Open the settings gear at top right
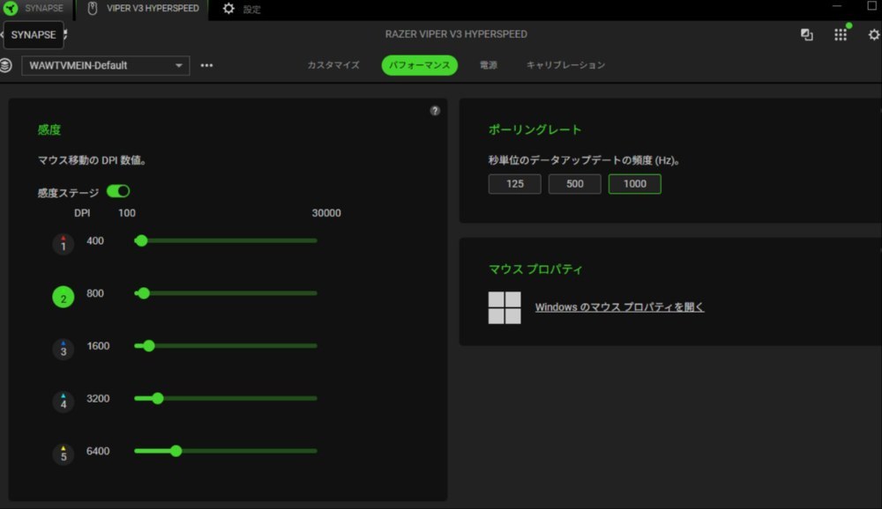Viewport: 882px width, 509px height. pos(873,35)
